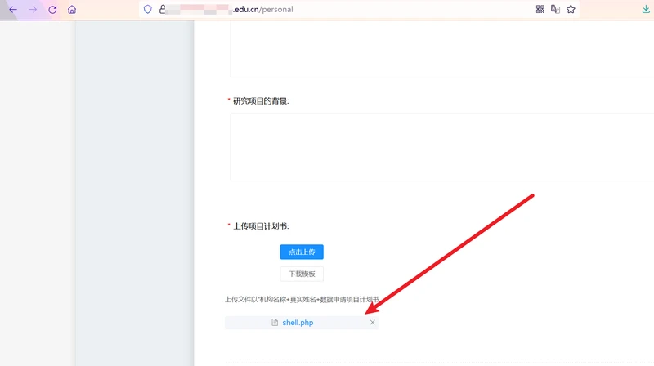Click the browser forward arrow
Viewport: 654px width, 366px height.
pyautogui.click(x=33, y=9)
